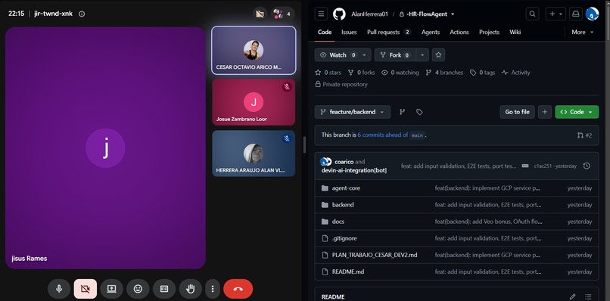Open emoji reactions in Meet
The height and width of the screenshot is (301, 610).
click(138, 289)
